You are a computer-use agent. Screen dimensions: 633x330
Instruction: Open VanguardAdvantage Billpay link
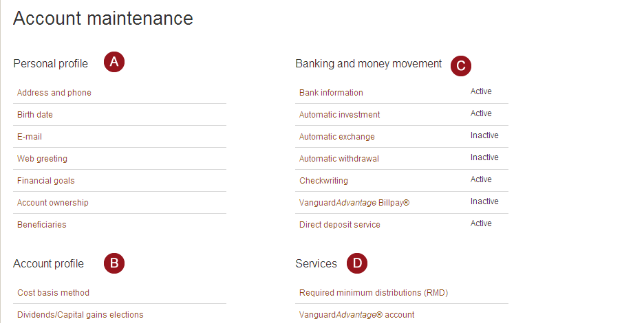(x=354, y=203)
